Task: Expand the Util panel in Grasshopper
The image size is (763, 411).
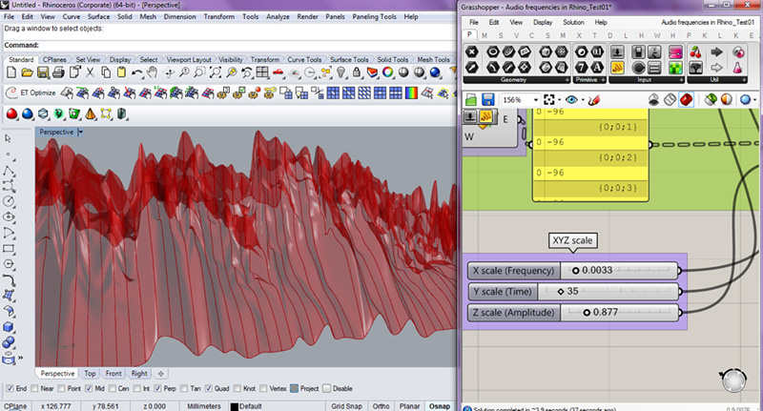Action: [x=744, y=80]
